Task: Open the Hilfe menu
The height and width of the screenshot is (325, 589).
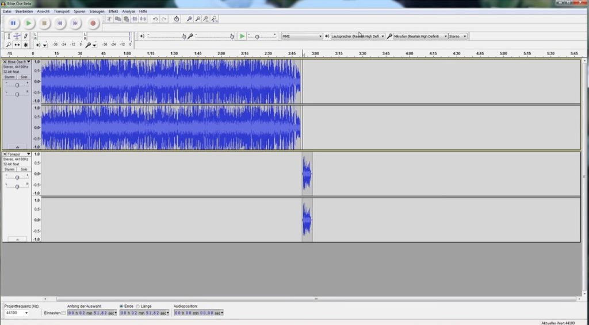Action: (x=143, y=11)
